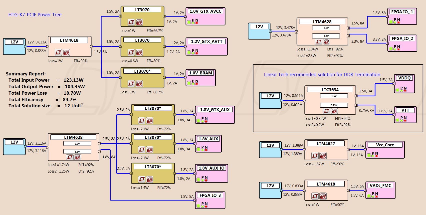The height and width of the screenshot is (215, 426).
Task: Open sine-wave icon in LTM4618 feeding VADJ_FMC
Action: click(323, 196)
